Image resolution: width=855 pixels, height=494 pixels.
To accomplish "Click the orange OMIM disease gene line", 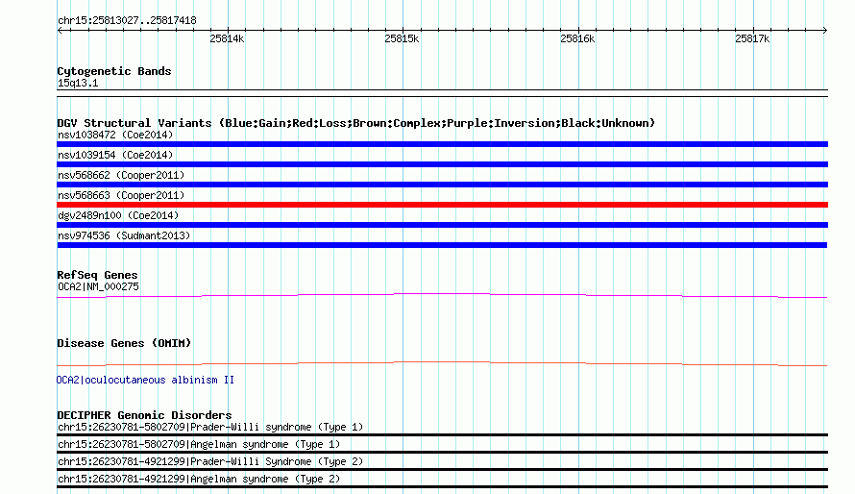I will (x=442, y=363).
